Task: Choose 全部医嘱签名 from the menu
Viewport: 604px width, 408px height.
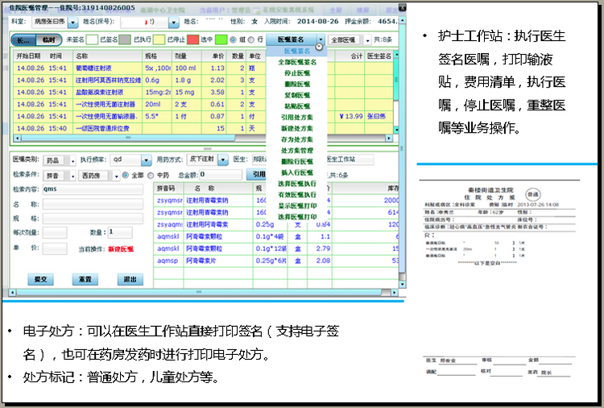Action: [297, 62]
